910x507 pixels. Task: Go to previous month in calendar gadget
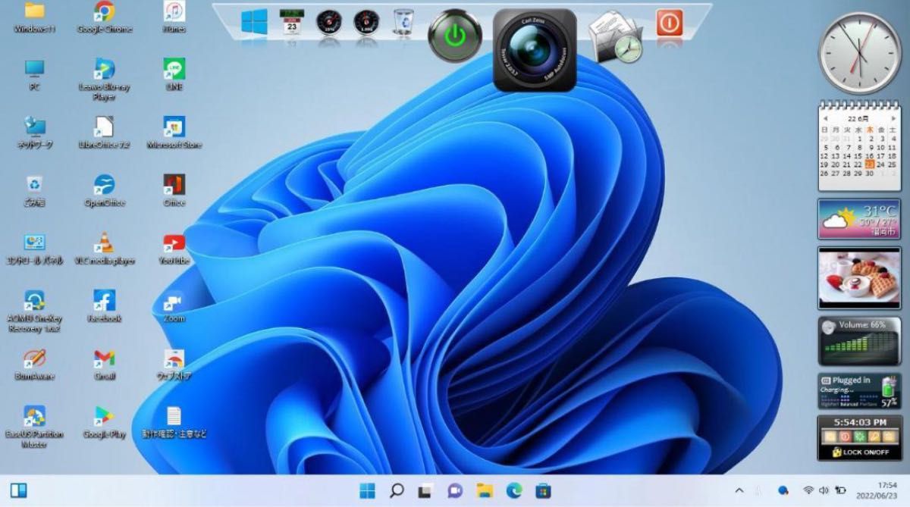826,119
